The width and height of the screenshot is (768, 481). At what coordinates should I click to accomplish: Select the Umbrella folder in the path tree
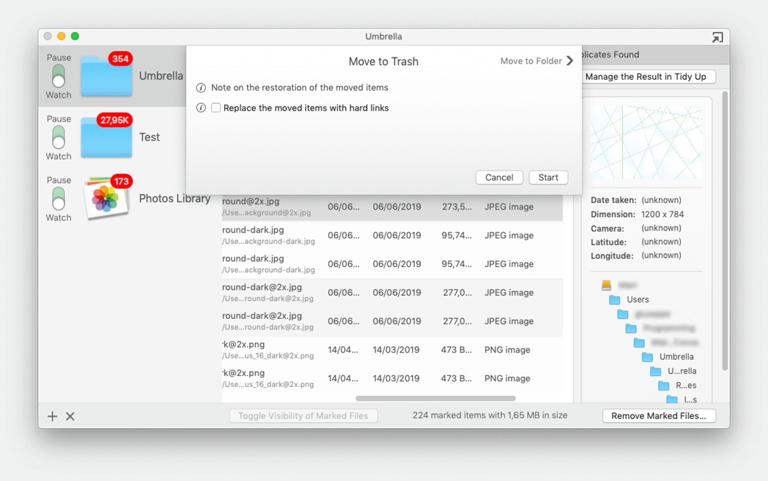click(x=668, y=357)
